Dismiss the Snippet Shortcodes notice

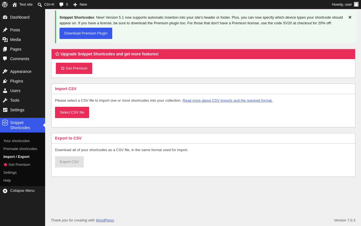pyautogui.click(x=350, y=17)
